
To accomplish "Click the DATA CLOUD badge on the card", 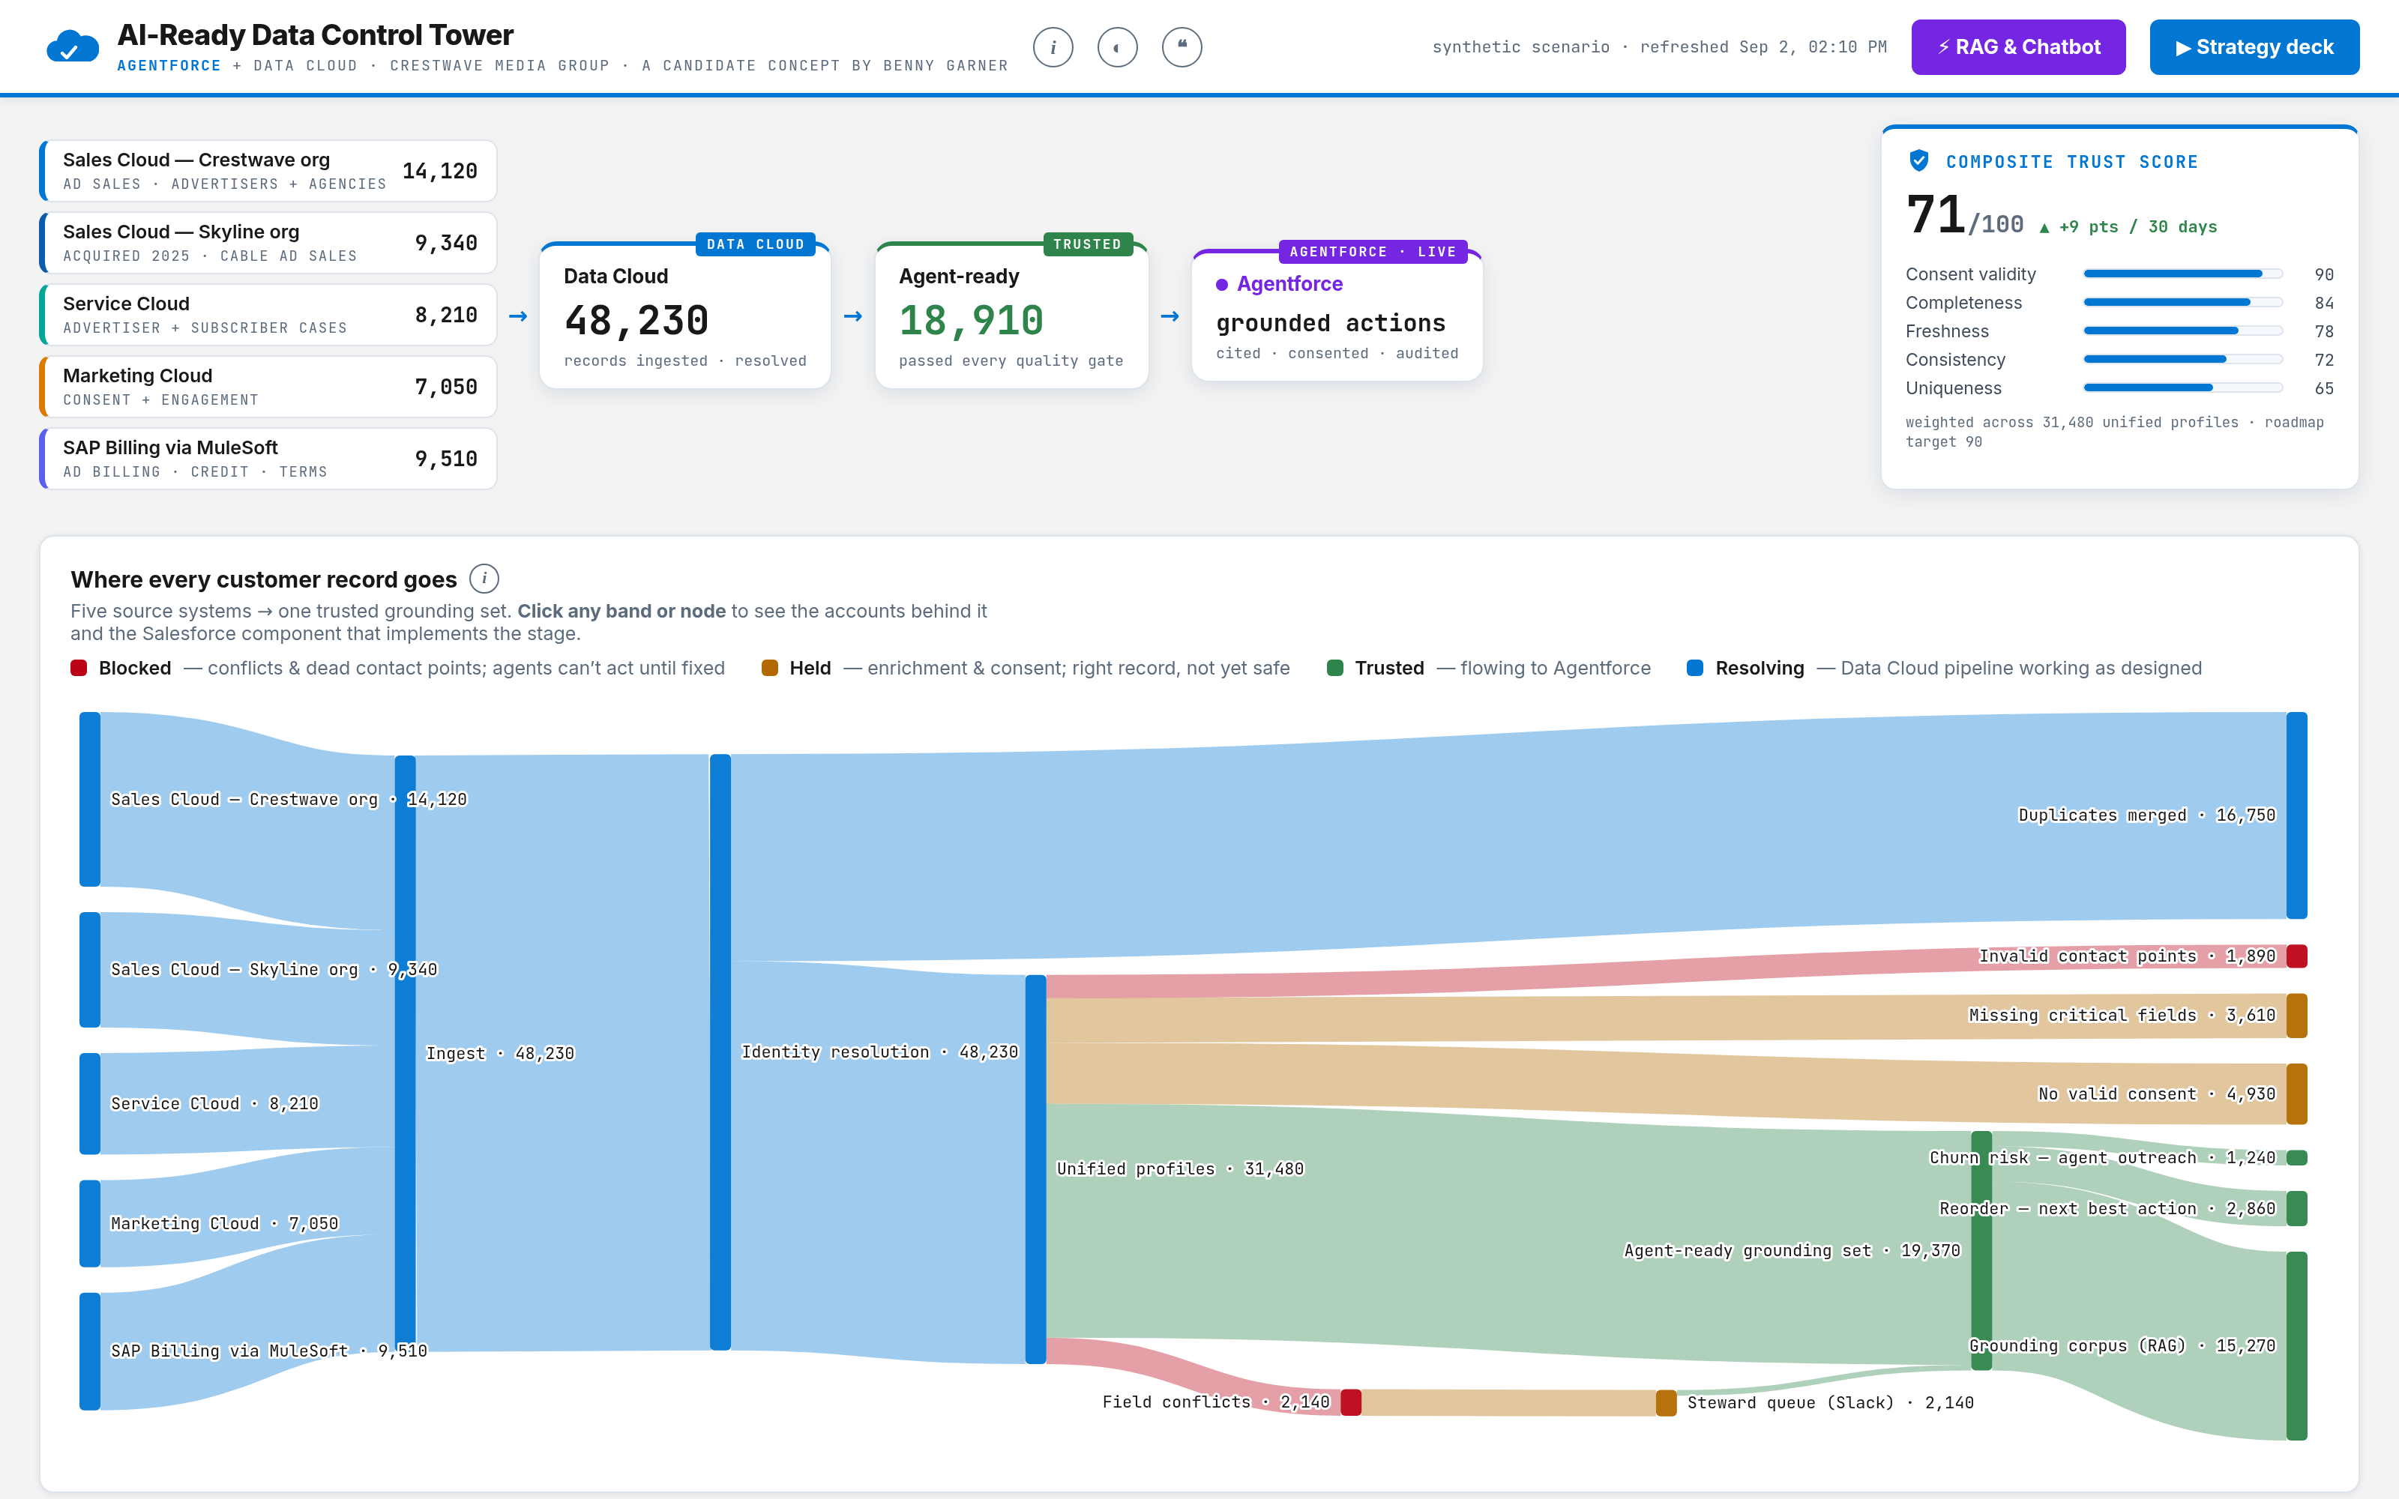I will tap(756, 244).
